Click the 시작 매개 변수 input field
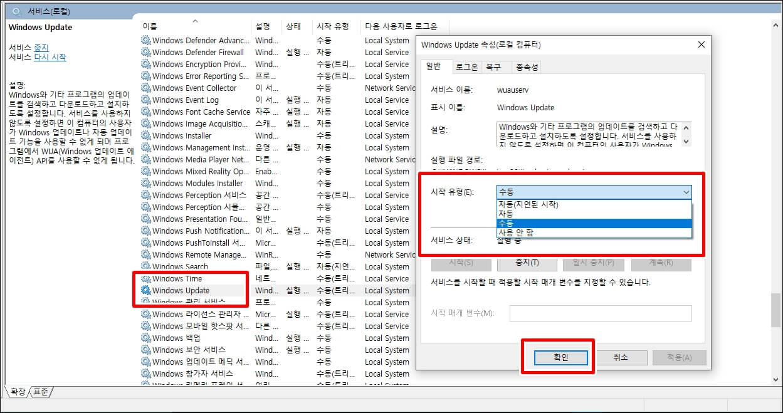This screenshot has height=413, width=783. pyautogui.click(x=601, y=313)
